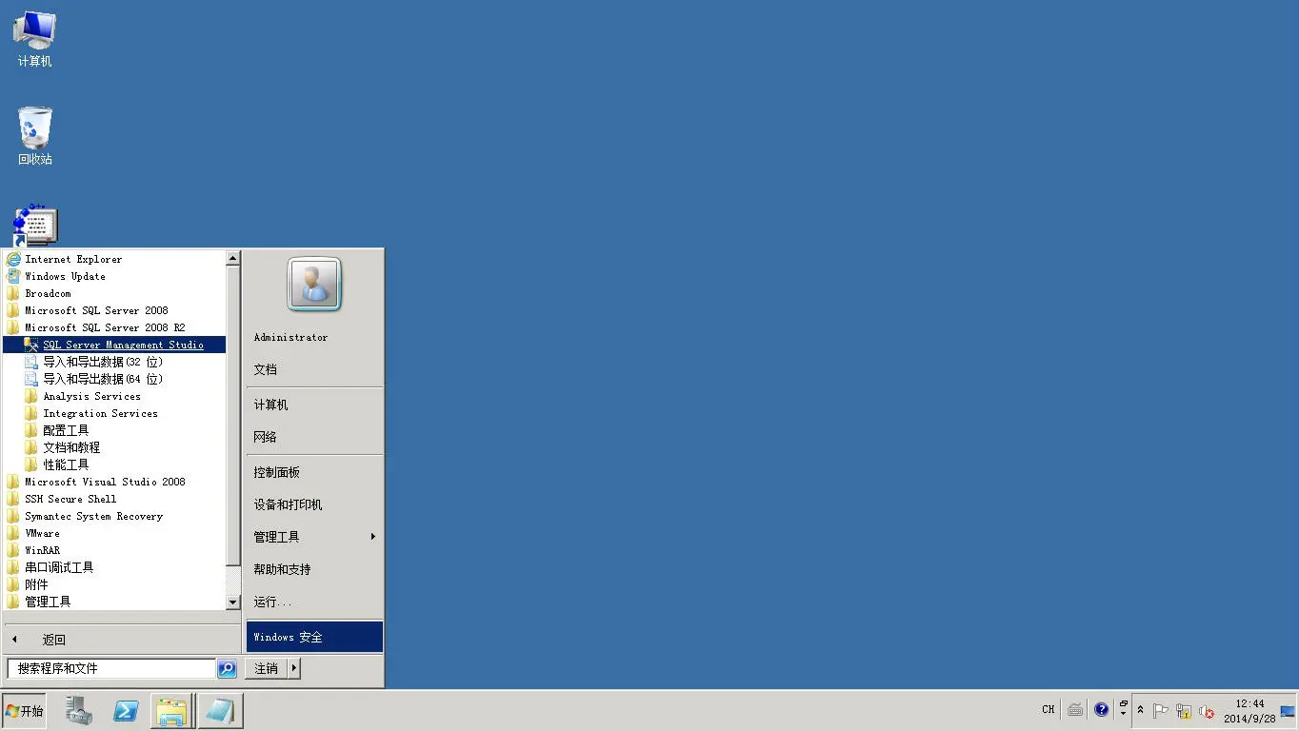Expand the VMware program folder
Image resolution: width=1299 pixels, height=731 pixels.
(114, 533)
